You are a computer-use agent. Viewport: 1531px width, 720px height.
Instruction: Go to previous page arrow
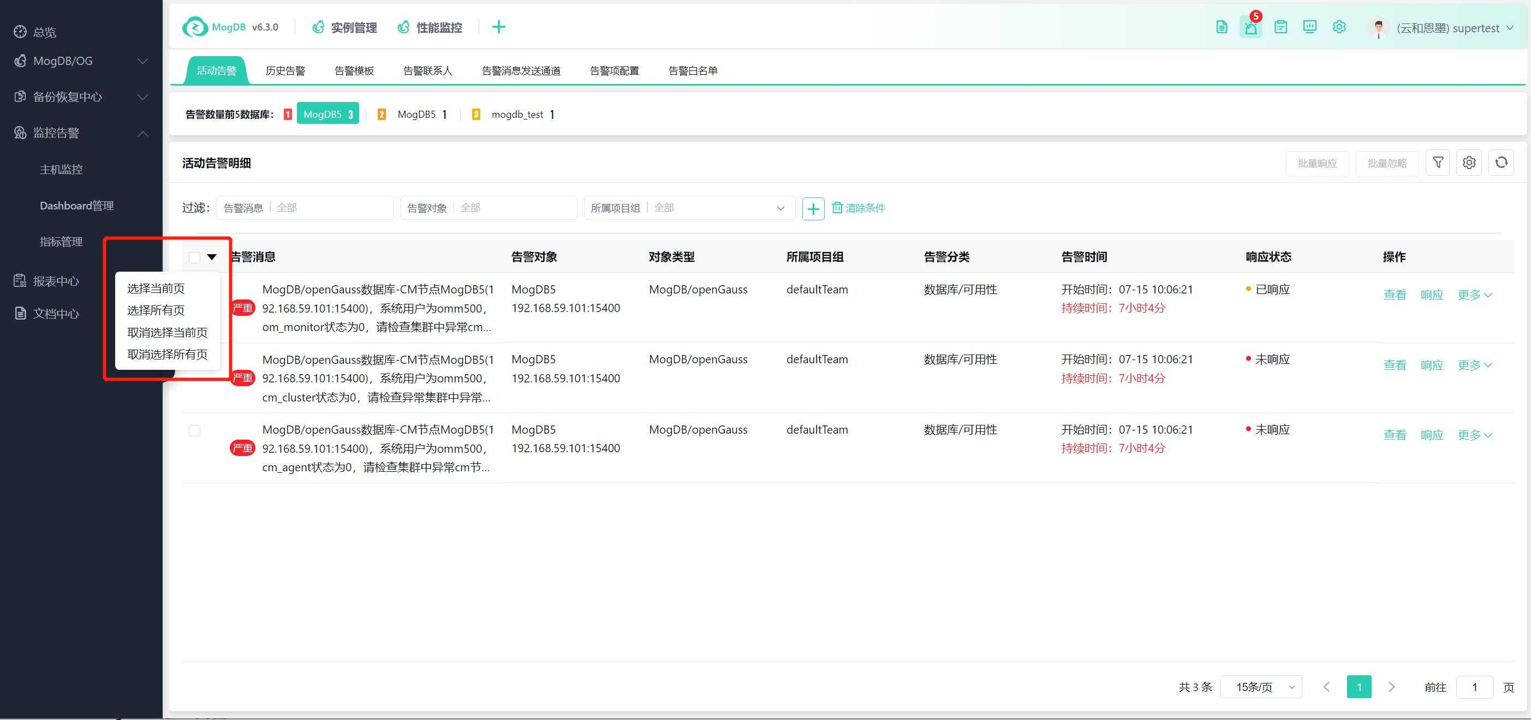pyautogui.click(x=1326, y=687)
